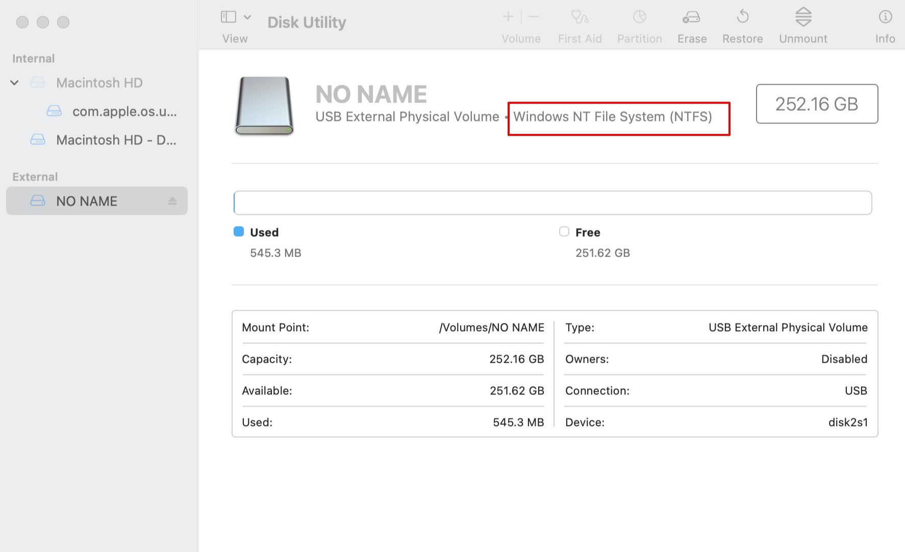Click the white Free color swatch
905x552 pixels.
coord(564,232)
